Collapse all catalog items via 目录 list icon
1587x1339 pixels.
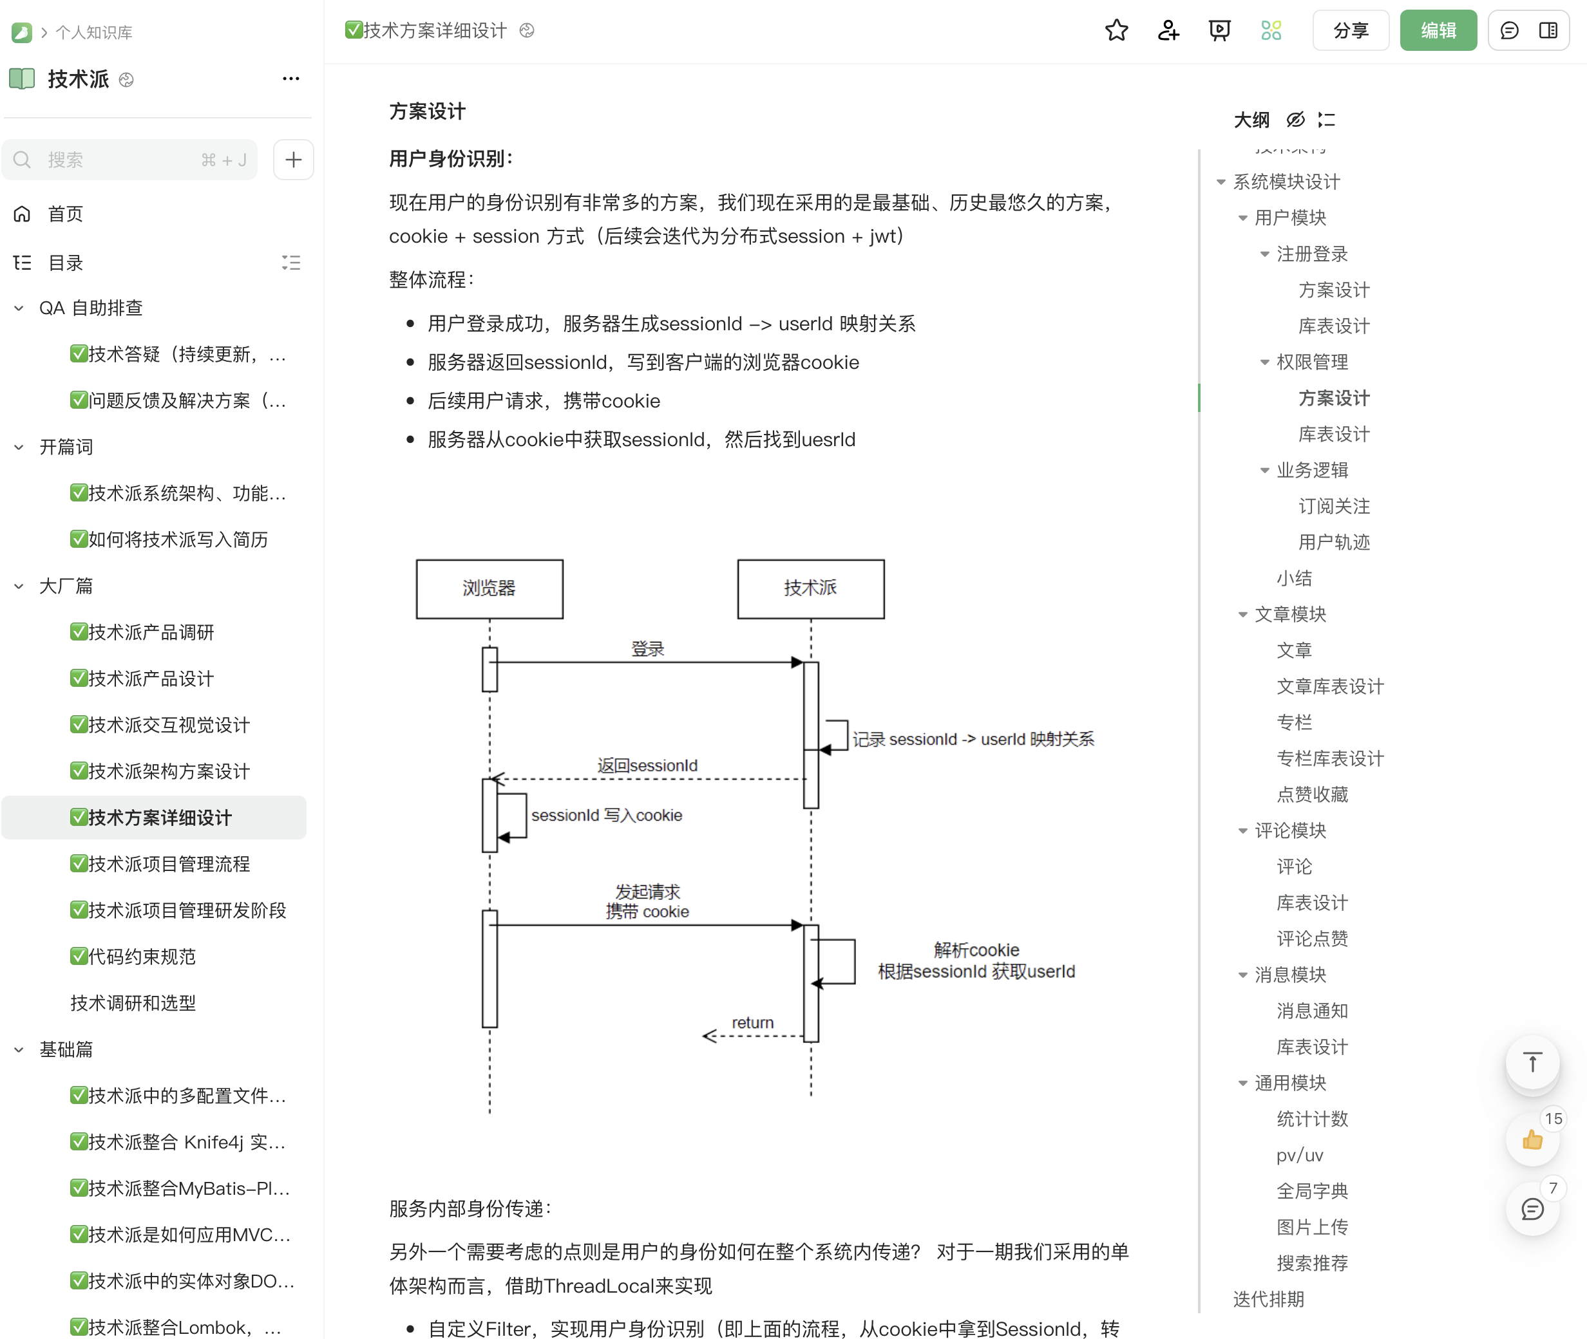(x=291, y=263)
